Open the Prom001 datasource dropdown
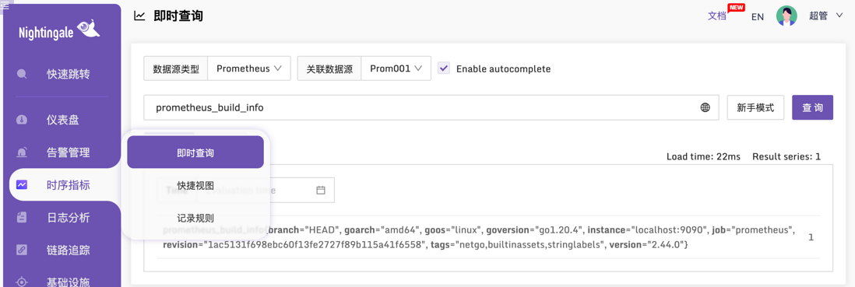Viewport: 855px width, 287px height. [x=396, y=68]
